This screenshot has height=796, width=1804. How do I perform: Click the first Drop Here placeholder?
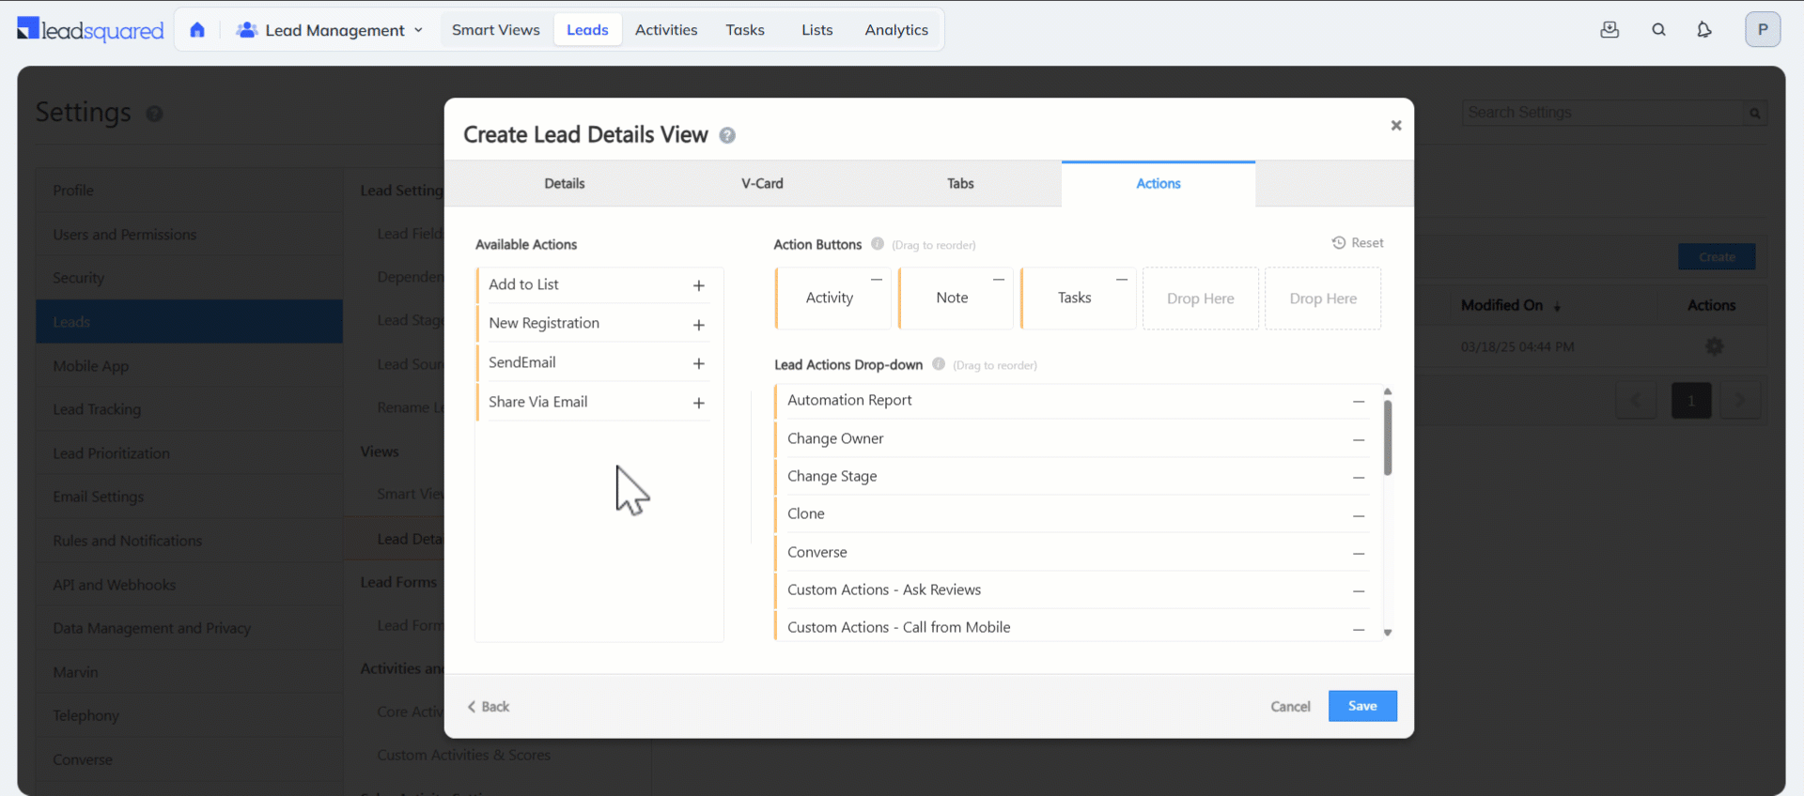(x=1201, y=298)
